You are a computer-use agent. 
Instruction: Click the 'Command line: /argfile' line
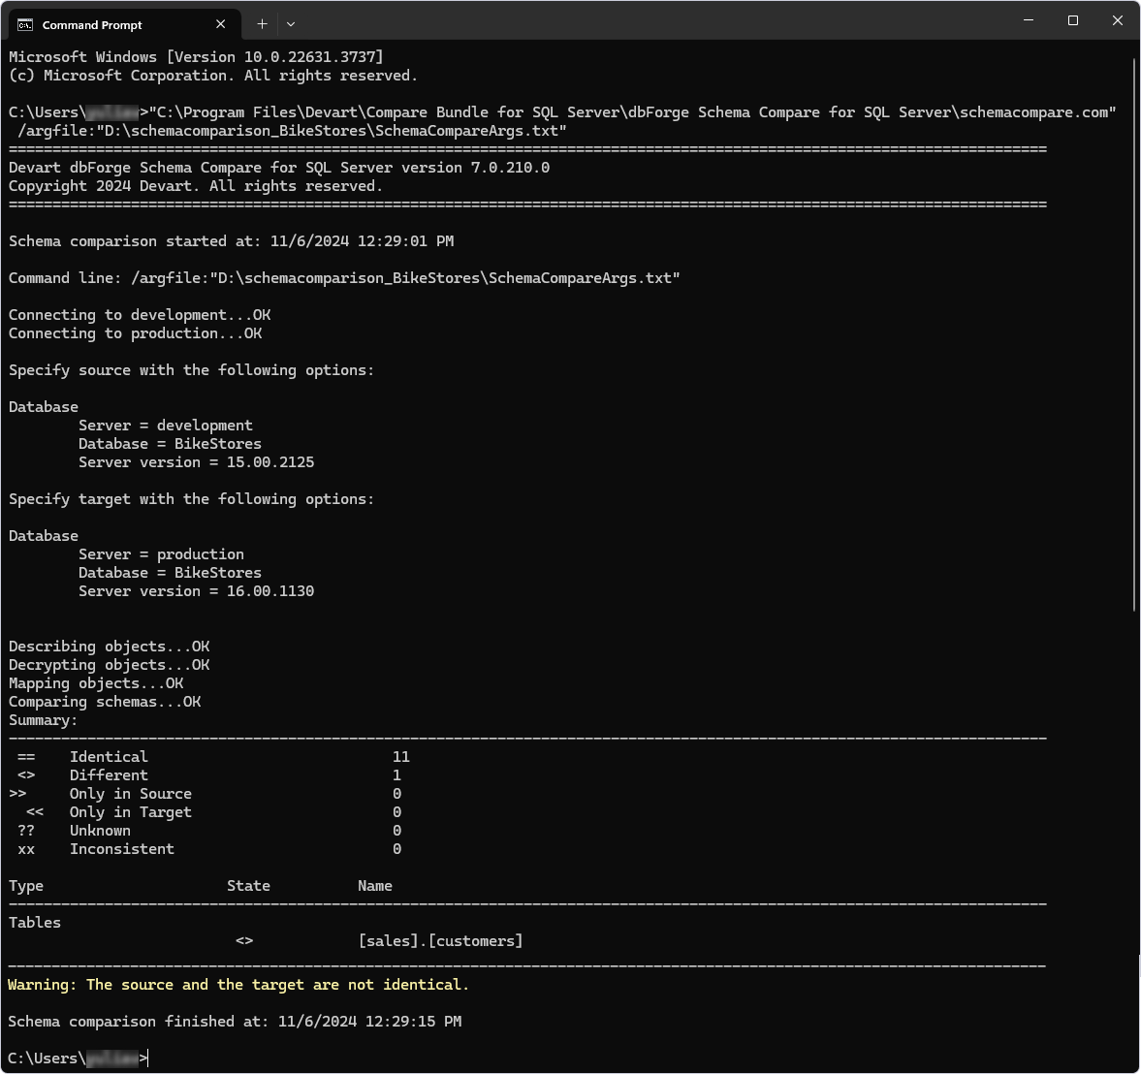pos(344,278)
